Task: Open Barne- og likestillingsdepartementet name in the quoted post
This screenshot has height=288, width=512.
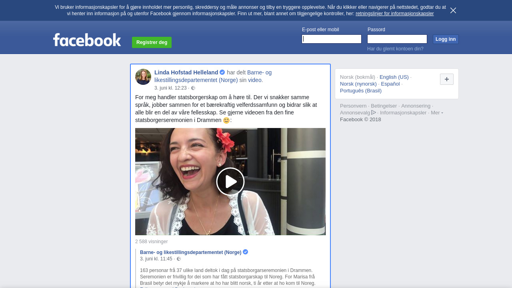Action: 191,252
